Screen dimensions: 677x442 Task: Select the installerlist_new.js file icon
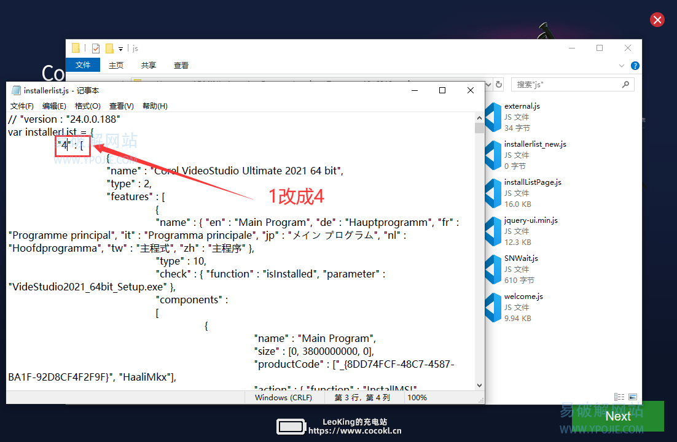click(493, 155)
